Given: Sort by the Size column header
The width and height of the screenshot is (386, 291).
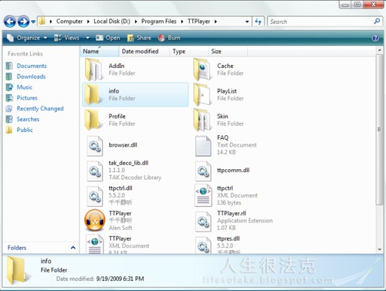Looking at the screenshot, I should coord(228,52).
